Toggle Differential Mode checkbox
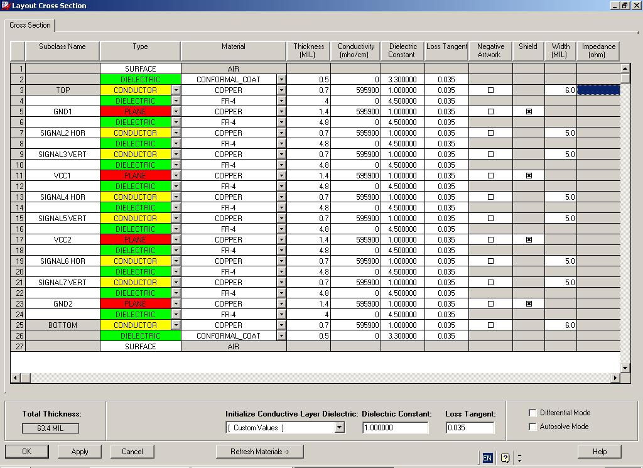 (x=532, y=413)
